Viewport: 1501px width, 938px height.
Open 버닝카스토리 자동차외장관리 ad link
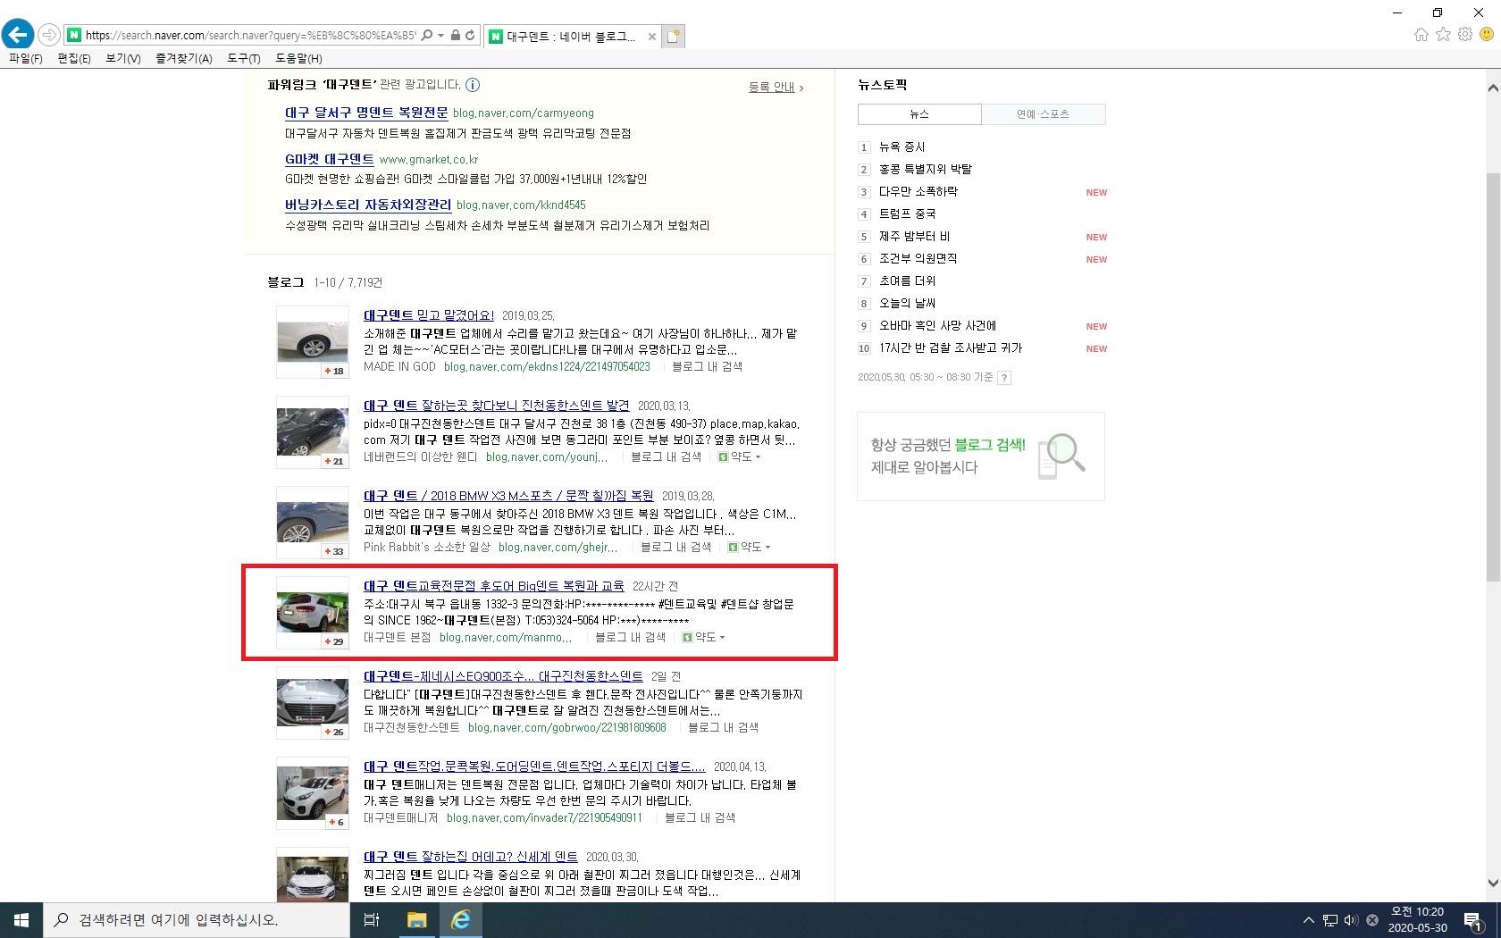[368, 205]
